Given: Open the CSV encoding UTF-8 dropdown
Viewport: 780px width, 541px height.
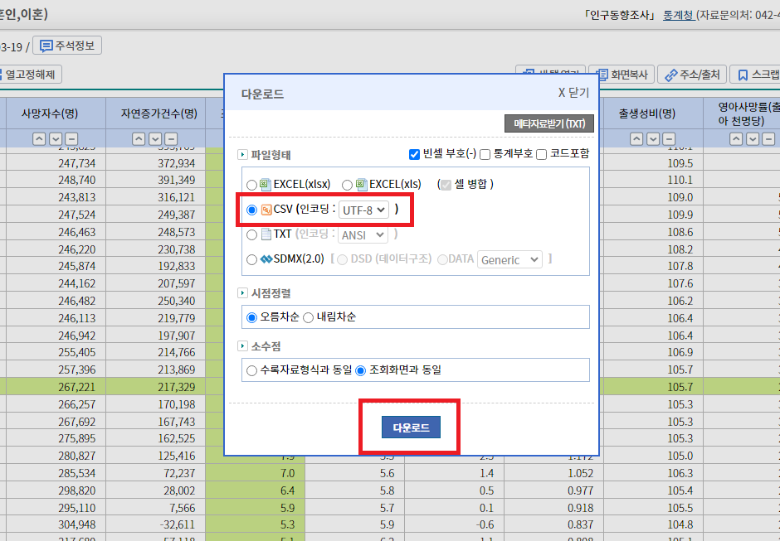Looking at the screenshot, I should tap(363, 210).
